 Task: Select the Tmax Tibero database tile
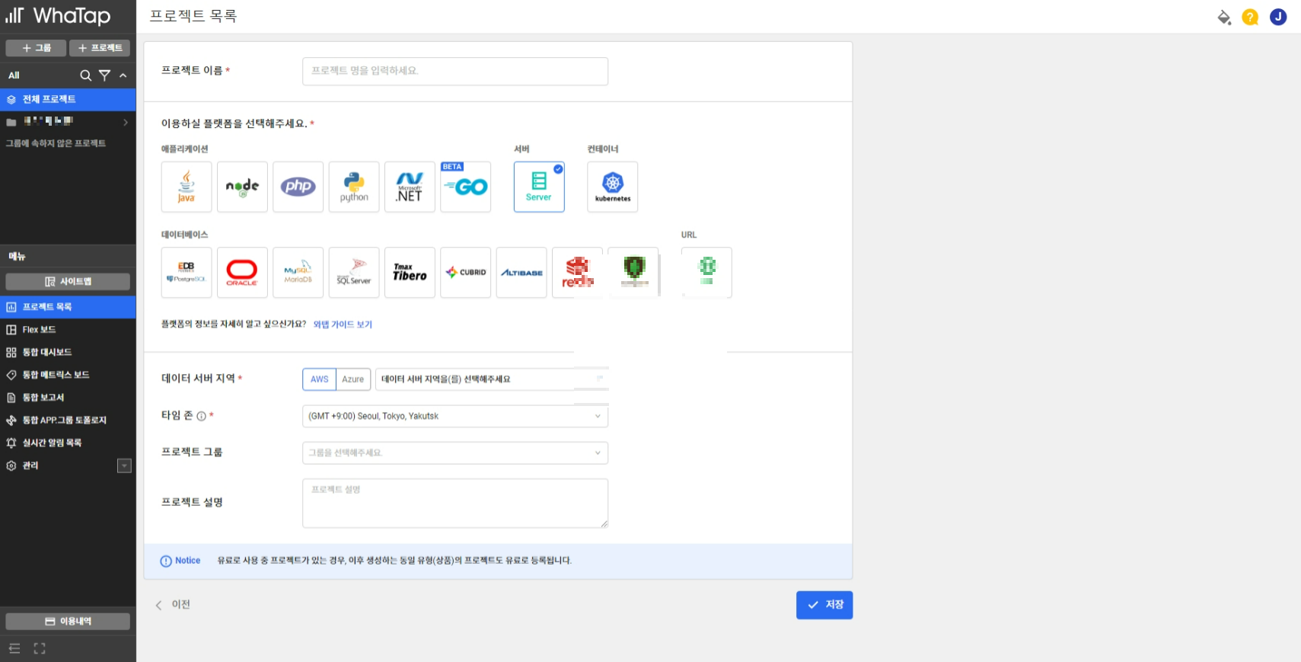[x=410, y=273]
